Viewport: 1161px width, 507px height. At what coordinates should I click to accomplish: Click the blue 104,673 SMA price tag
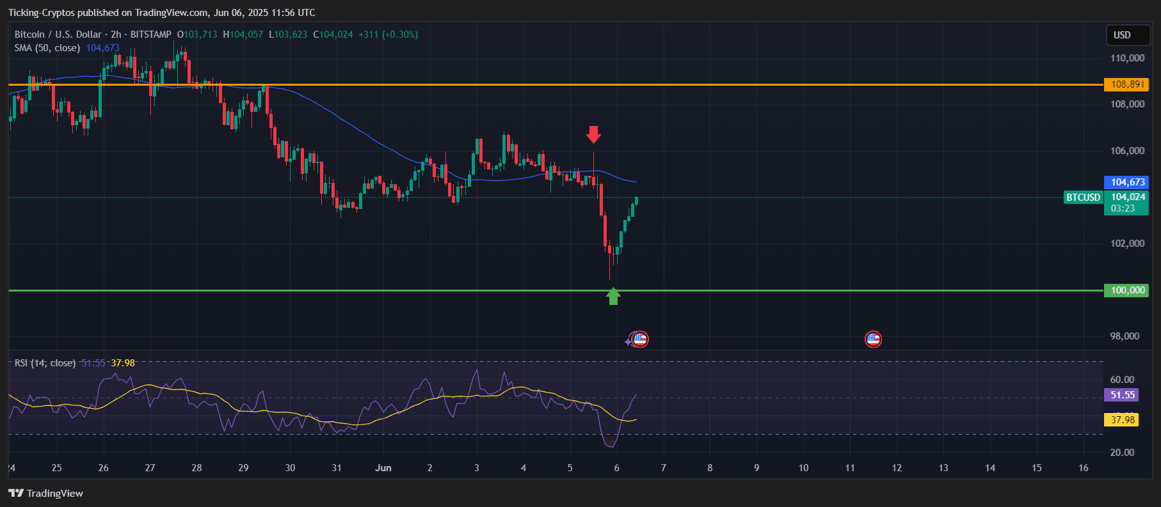point(1126,182)
